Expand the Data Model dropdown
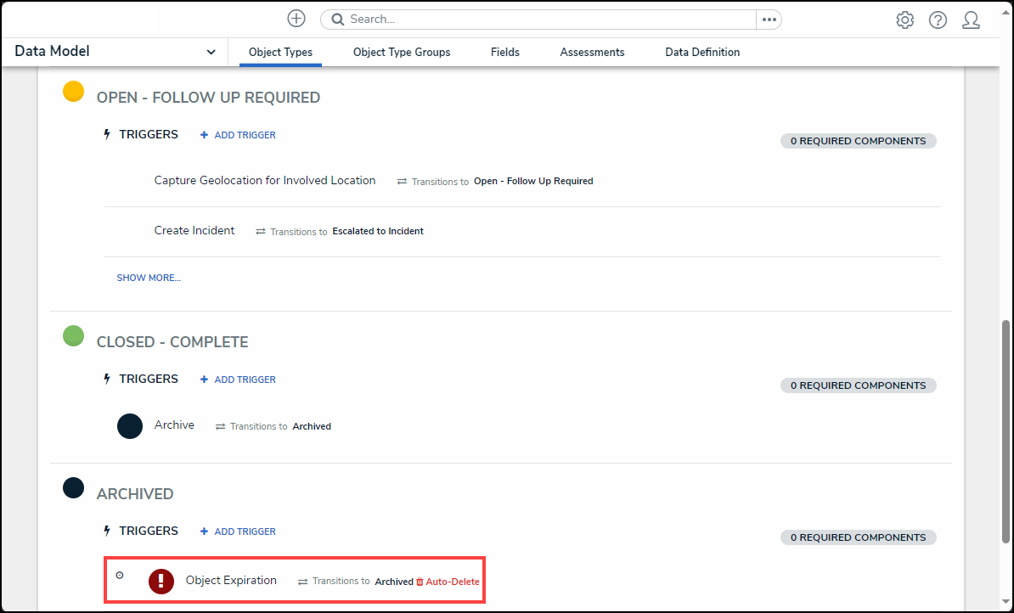1014x613 pixels. point(211,53)
